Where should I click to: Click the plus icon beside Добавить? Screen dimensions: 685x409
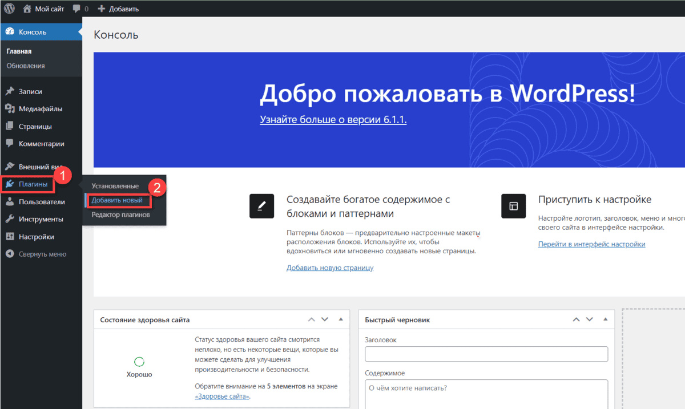point(102,9)
